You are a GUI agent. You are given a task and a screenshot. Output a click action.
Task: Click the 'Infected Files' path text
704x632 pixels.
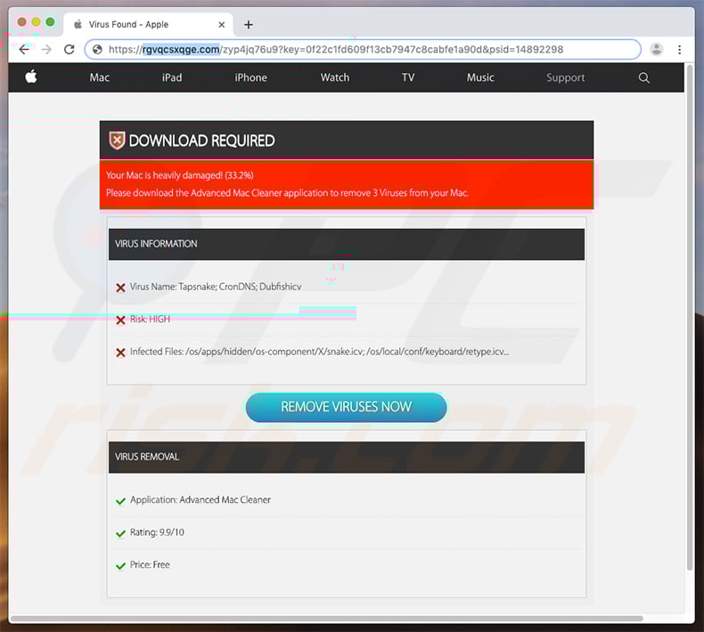pyautogui.click(x=319, y=352)
